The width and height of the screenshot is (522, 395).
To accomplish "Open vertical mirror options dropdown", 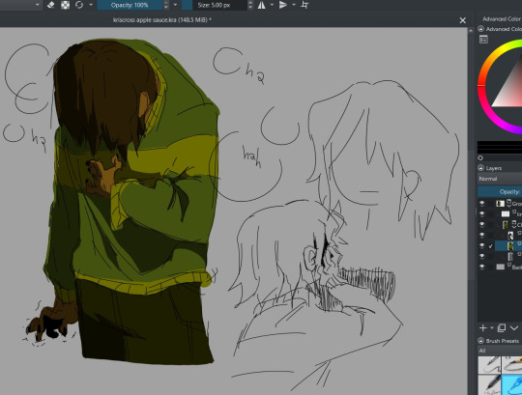I will (x=294, y=5).
